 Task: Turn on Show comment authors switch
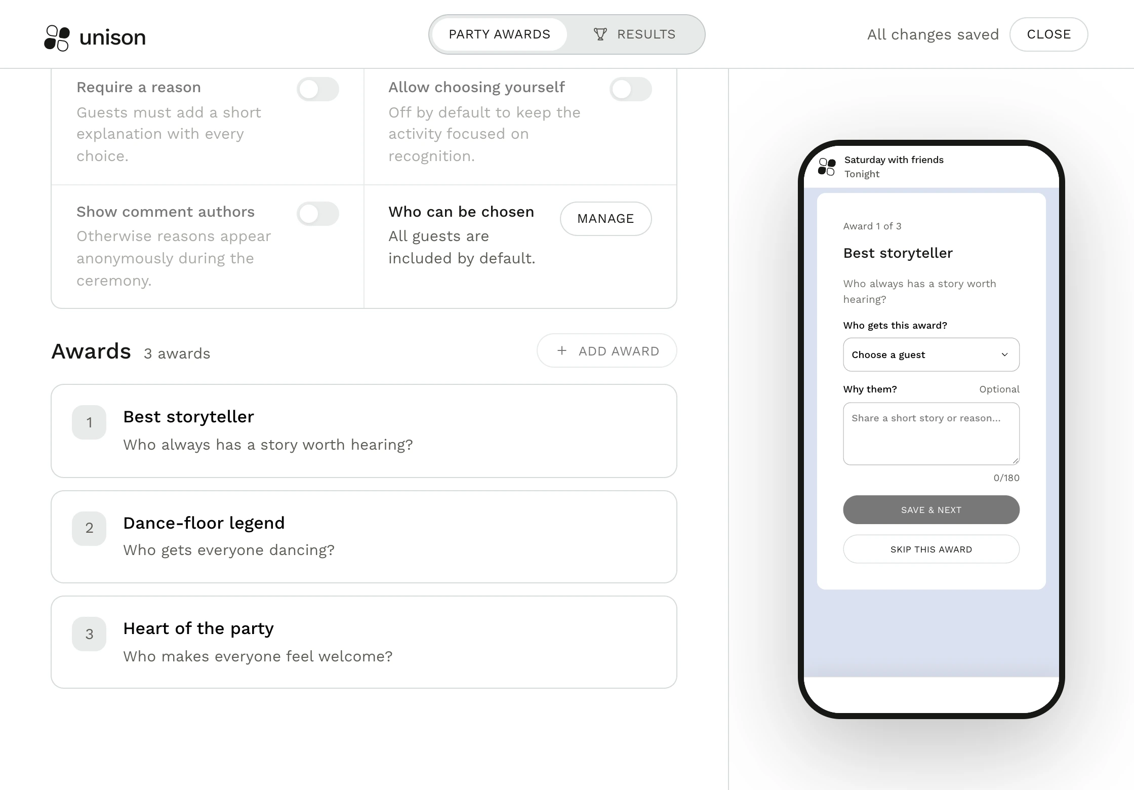(x=318, y=214)
